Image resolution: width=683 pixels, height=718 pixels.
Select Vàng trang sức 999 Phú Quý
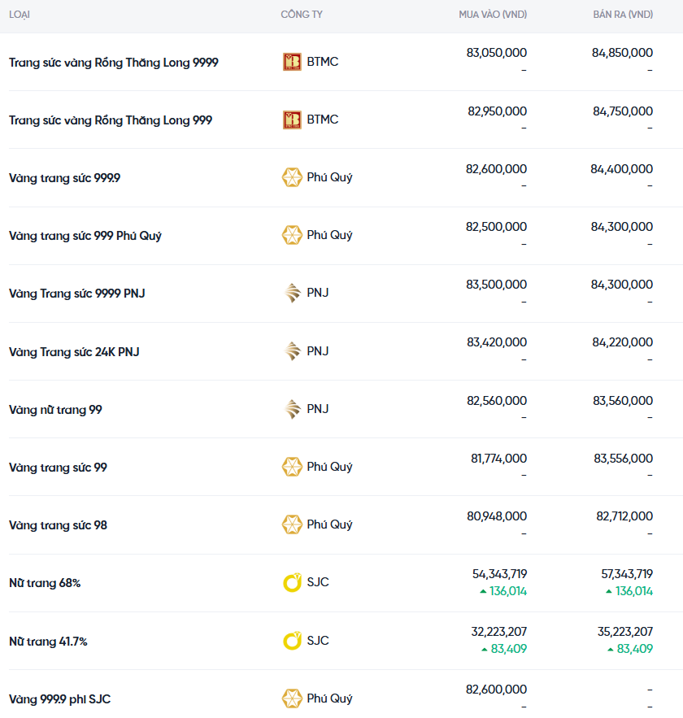85,236
